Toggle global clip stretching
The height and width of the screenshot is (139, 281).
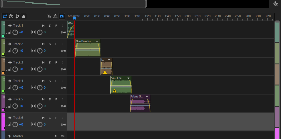tap(55, 16)
